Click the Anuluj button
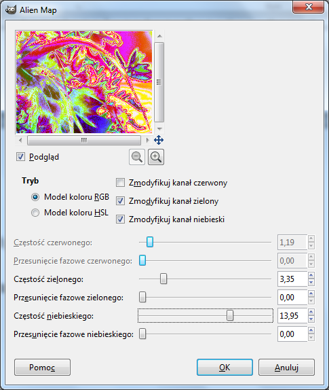Image resolution: width=329 pixels, height=390 pixels. coord(286,367)
